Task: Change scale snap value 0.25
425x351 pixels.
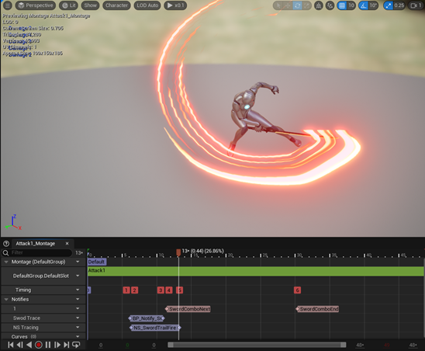Action: point(399,5)
